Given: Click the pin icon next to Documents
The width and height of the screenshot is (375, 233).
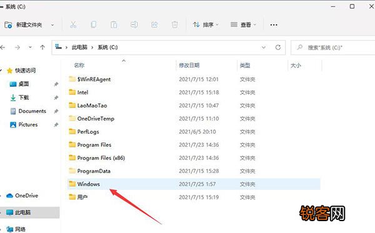Looking at the screenshot, I should (56, 111).
